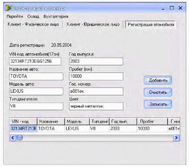Open the Перейти menu
This screenshot has height=167, width=189.
click(x=15, y=17)
